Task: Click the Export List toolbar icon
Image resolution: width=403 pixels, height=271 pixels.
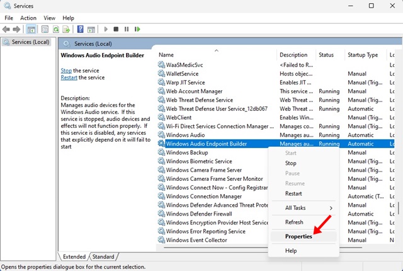Action: [66, 30]
